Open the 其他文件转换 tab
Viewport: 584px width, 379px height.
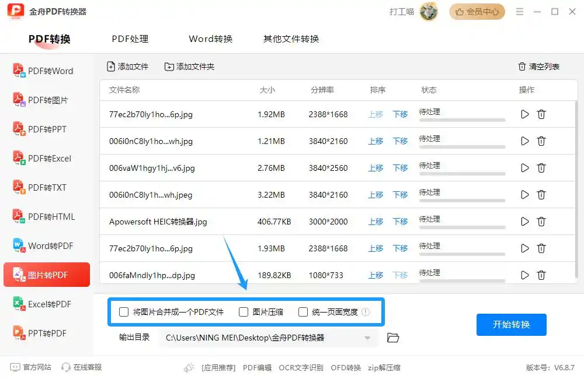point(291,38)
